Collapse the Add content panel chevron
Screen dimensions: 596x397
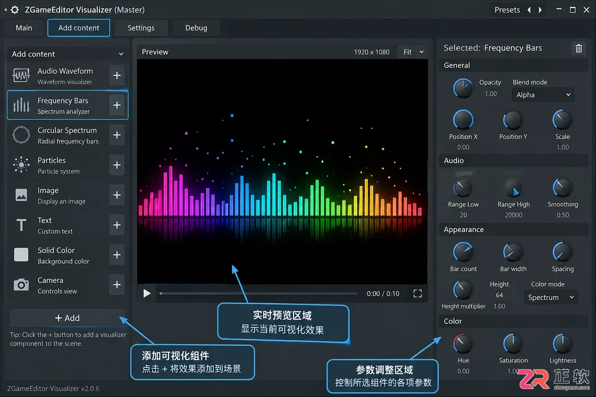coord(121,54)
